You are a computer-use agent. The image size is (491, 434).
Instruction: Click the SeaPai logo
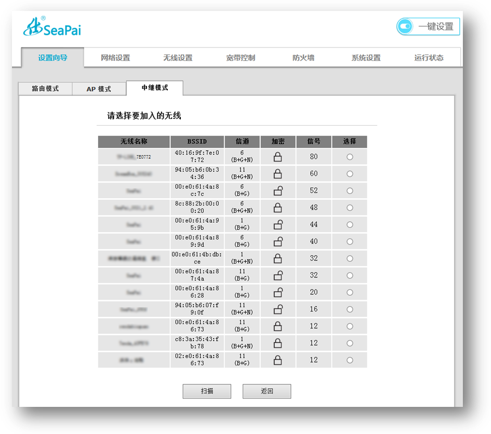[52, 27]
